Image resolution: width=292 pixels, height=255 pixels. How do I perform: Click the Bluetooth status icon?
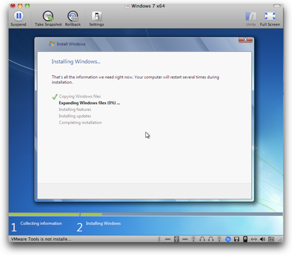pos(159,239)
